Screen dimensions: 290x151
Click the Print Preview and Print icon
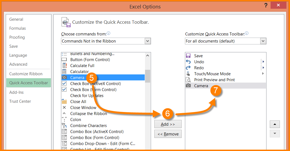pos(188,80)
